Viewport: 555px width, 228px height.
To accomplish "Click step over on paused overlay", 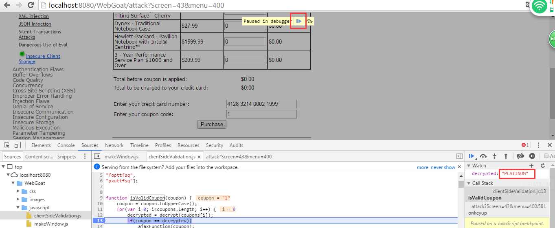I will click(x=310, y=22).
